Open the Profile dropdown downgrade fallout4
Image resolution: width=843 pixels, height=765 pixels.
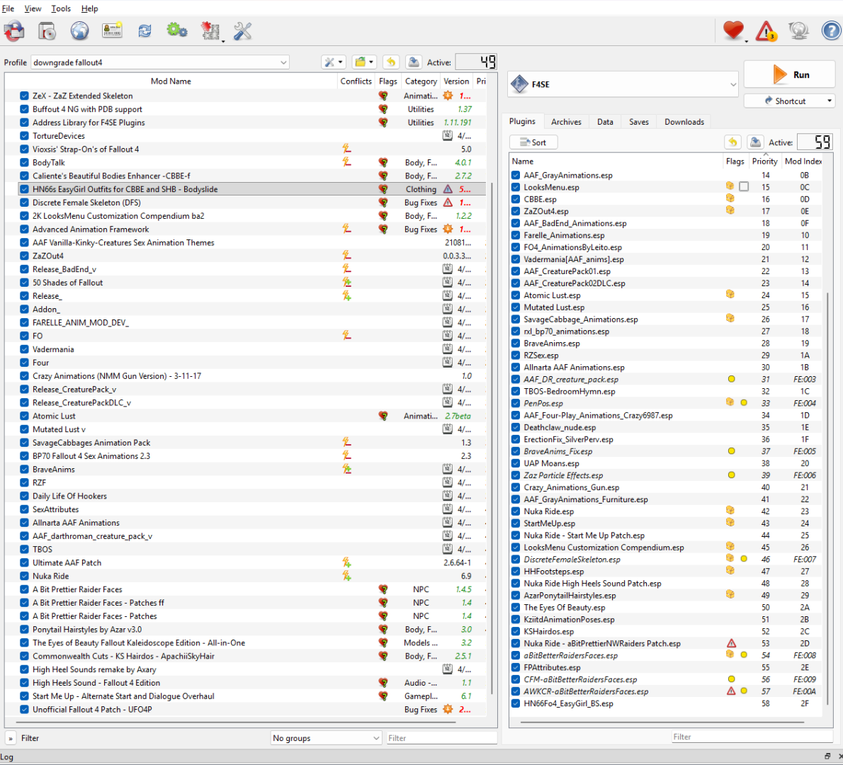(x=159, y=62)
